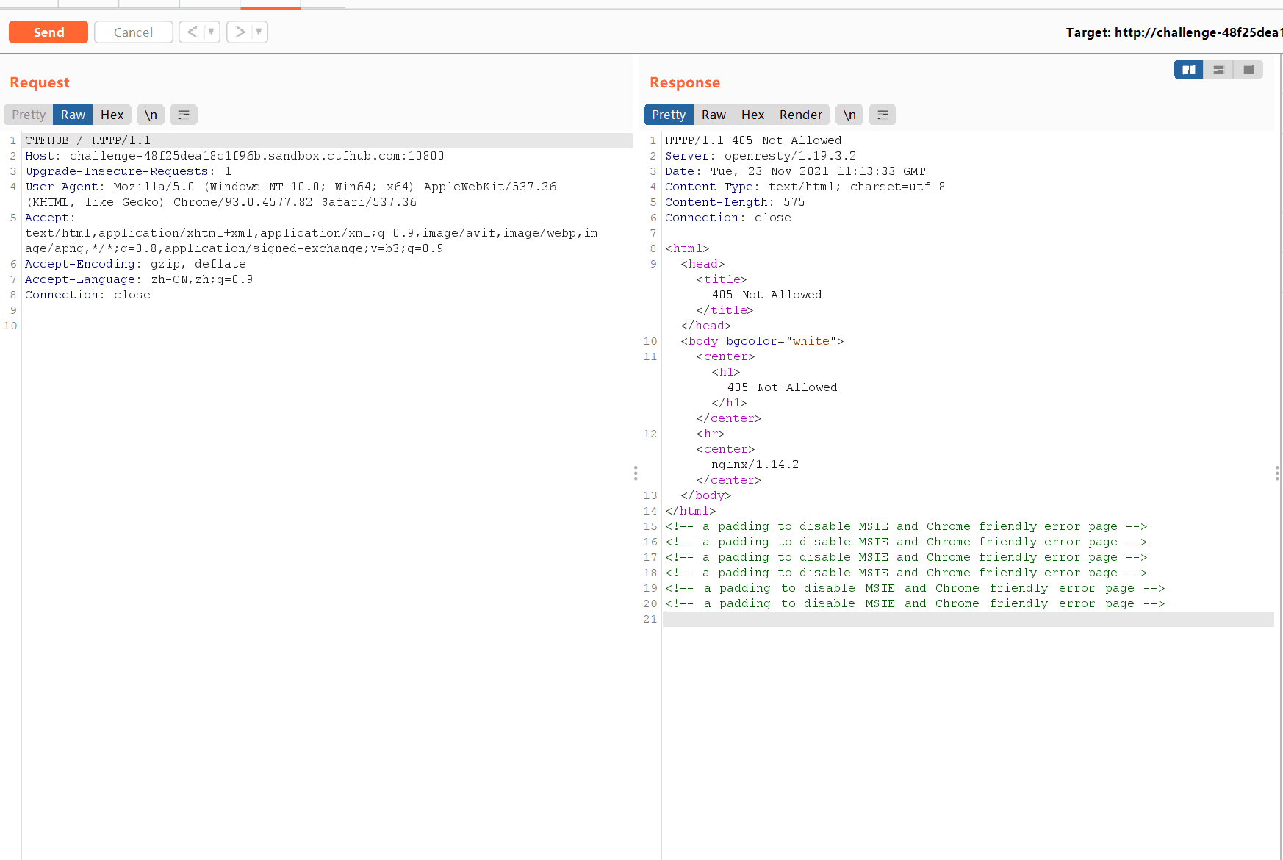
Task: Open the Hex tab in the Request panel
Action: pos(112,115)
